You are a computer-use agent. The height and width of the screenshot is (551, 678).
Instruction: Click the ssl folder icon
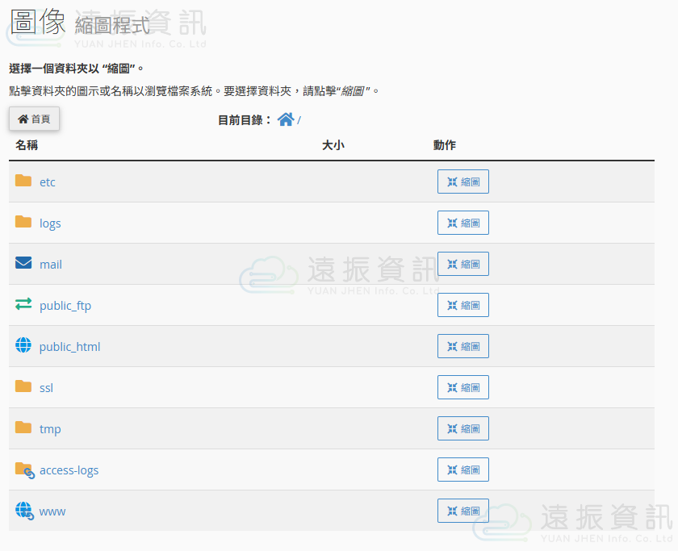tap(23, 386)
